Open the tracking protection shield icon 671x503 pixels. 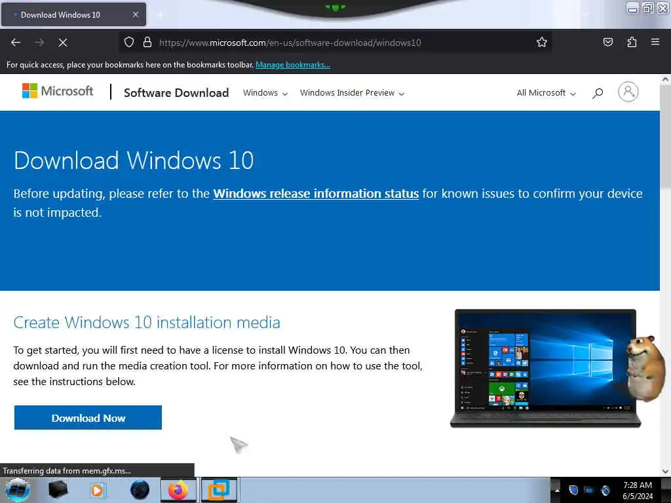point(129,43)
